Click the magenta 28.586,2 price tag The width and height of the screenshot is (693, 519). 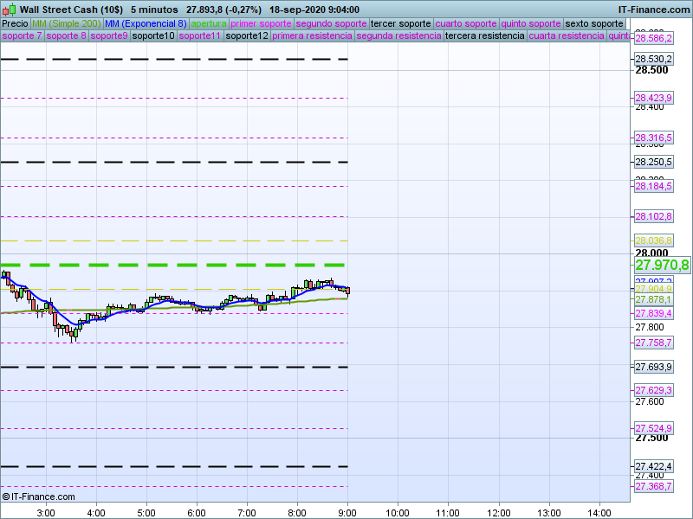(x=653, y=38)
